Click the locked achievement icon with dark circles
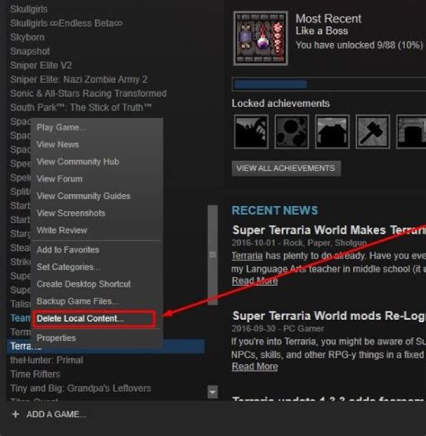This screenshot has width=426, height=436. click(x=292, y=132)
